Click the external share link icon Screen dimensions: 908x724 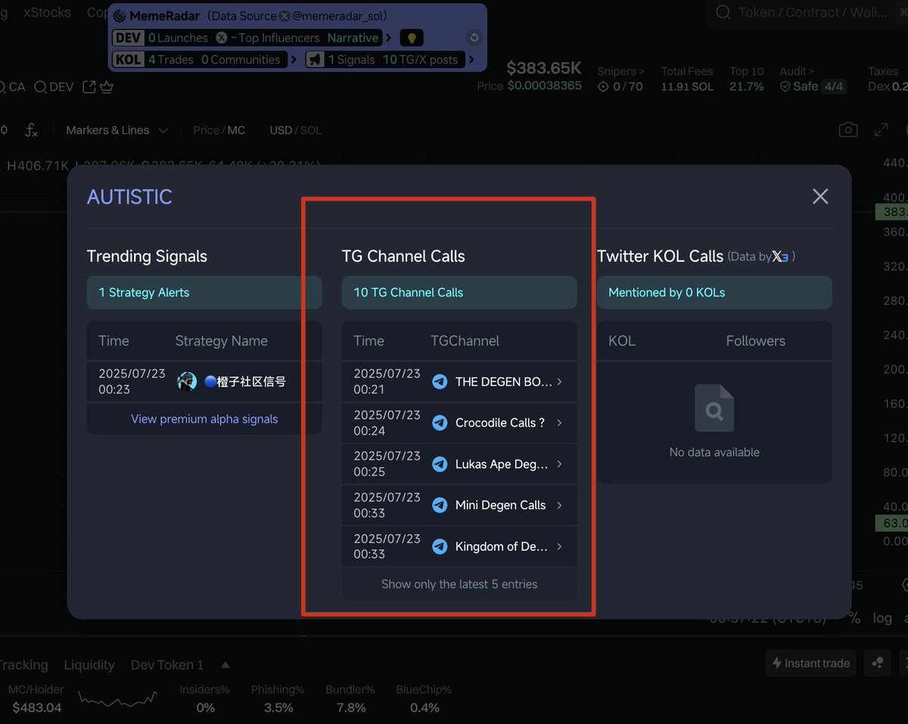[89, 87]
